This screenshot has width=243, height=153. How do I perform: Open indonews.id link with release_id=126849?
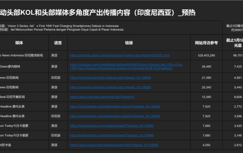pyautogui.click(x=110, y=78)
